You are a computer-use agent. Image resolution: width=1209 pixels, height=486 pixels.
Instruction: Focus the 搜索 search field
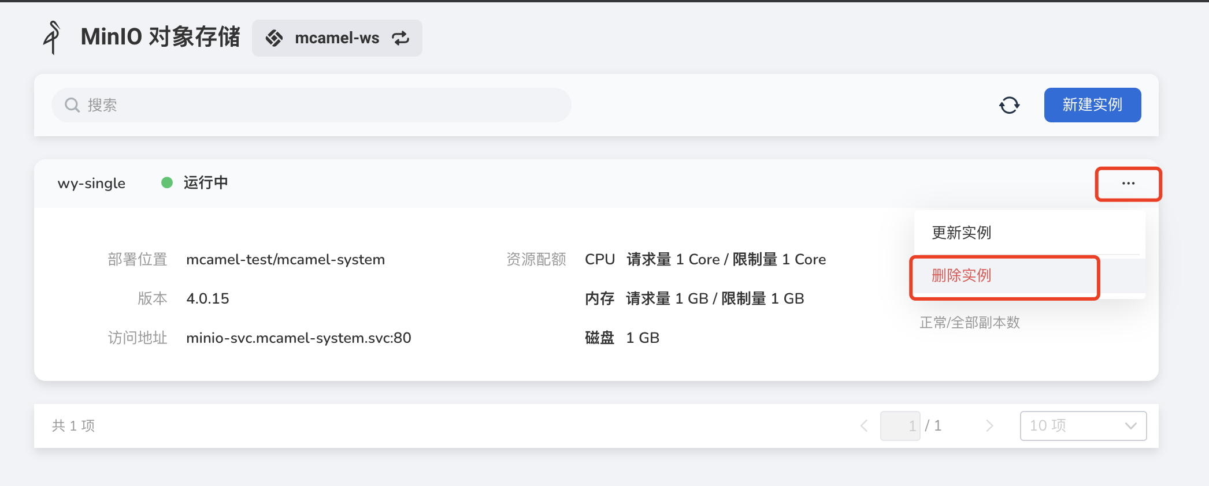[x=311, y=105]
